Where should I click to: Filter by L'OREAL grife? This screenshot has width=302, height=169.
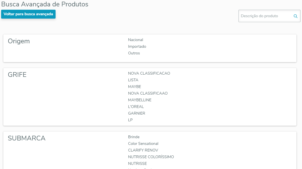pyautogui.click(x=136, y=107)
